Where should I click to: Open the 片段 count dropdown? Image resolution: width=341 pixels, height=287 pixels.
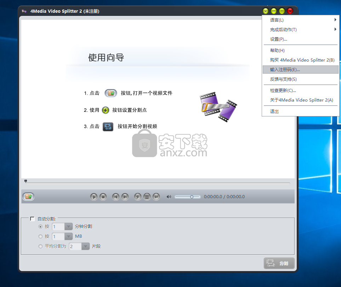point(85,246)
